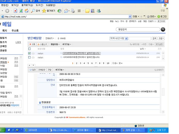Click envelope icon of first netan mail

[x=33, y=53]
